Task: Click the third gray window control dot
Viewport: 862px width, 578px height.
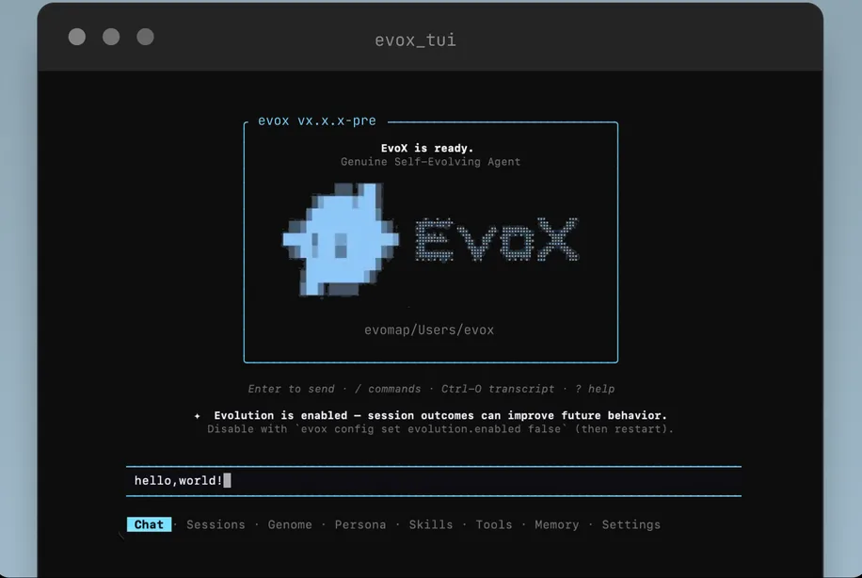Action: [145, 37]
